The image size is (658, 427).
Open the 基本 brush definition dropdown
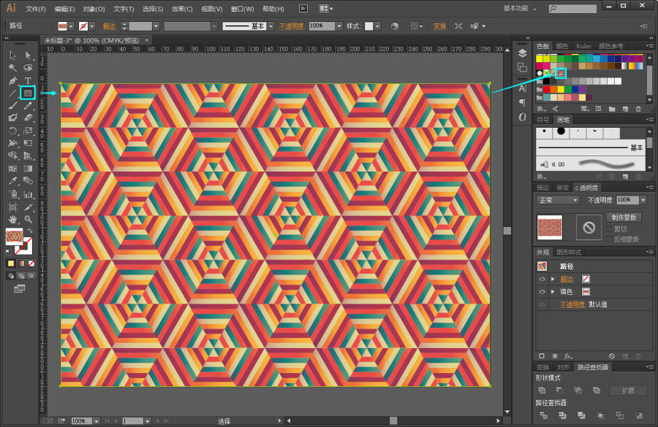(x=271, y=26)
